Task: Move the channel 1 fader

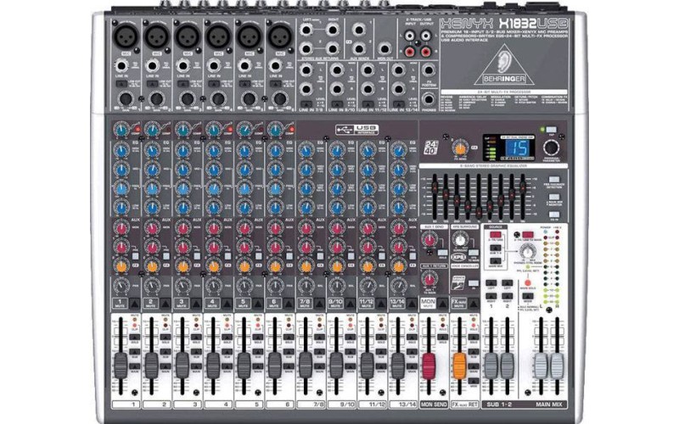Action: 121,365
